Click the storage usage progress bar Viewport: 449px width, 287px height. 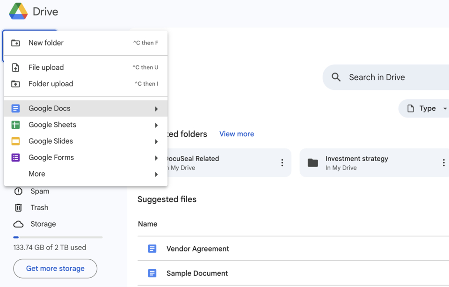pos(58,237)
